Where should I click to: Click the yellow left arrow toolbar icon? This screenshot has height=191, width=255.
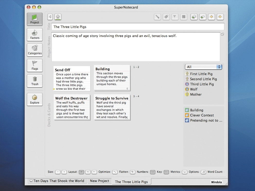coord(212,17)
